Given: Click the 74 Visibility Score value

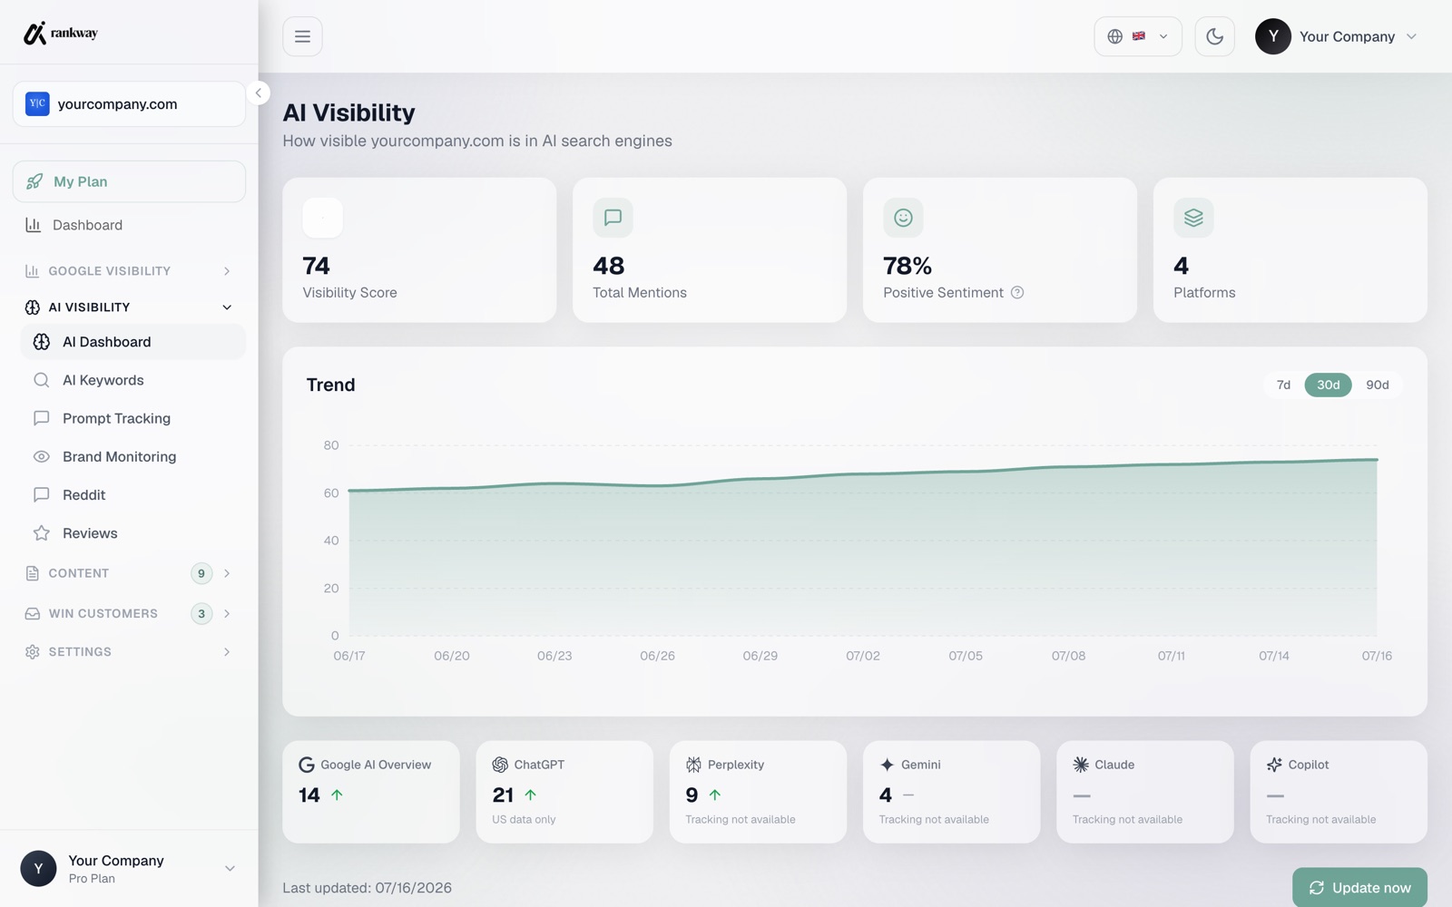Looking at the screenshot, I should [316, 266].
